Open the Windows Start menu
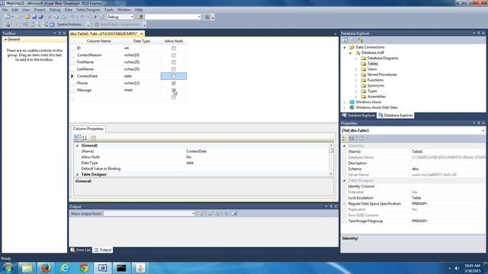Screen dimensions: 488x274 click(8, 268)
